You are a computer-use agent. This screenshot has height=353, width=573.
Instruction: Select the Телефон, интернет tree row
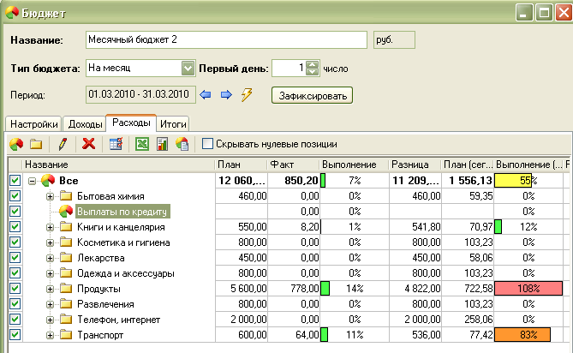(119, 320)
